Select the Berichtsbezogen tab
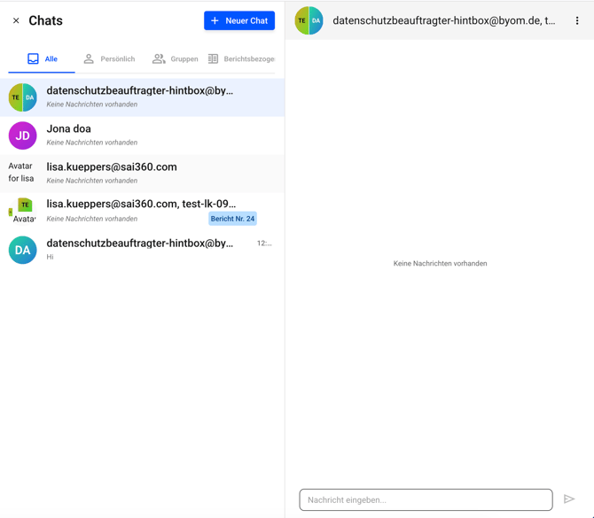The width and height of the screenshot is (594, 518). pyautogui.click(x=241, y=59)
